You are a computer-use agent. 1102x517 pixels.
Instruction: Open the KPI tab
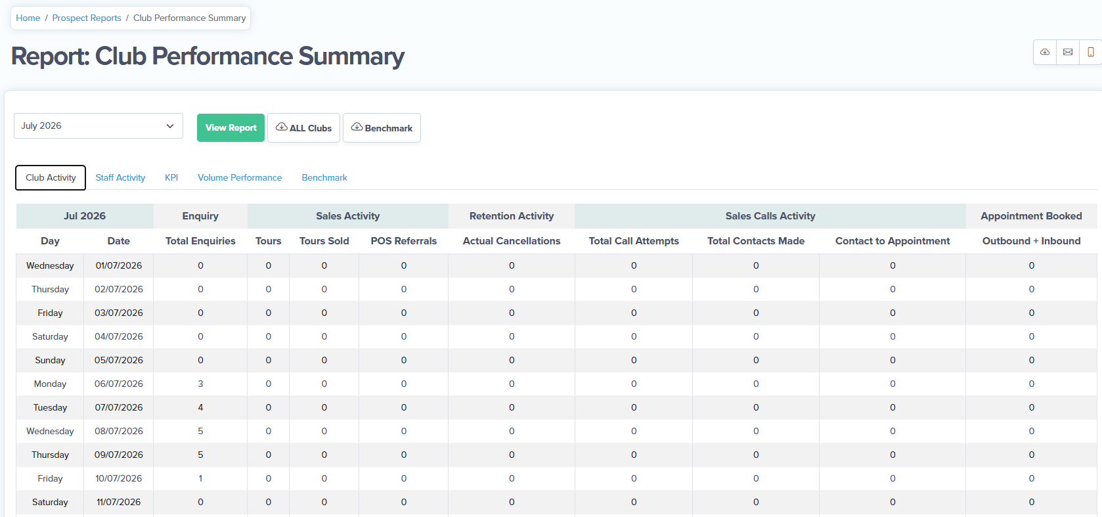tap(171, 177)
